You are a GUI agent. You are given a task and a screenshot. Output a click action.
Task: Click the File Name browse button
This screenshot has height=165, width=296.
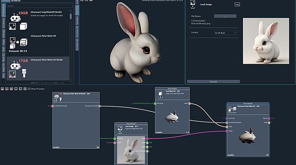(x=225, y=16)
